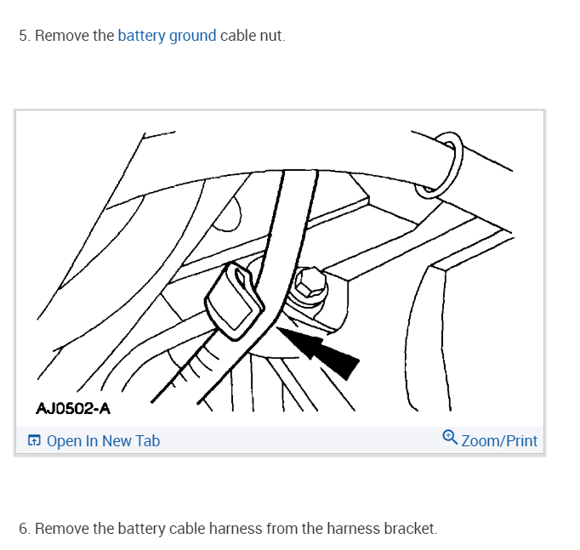
Task: Open the Zoom/Print text link
Action: coord(499,441)
